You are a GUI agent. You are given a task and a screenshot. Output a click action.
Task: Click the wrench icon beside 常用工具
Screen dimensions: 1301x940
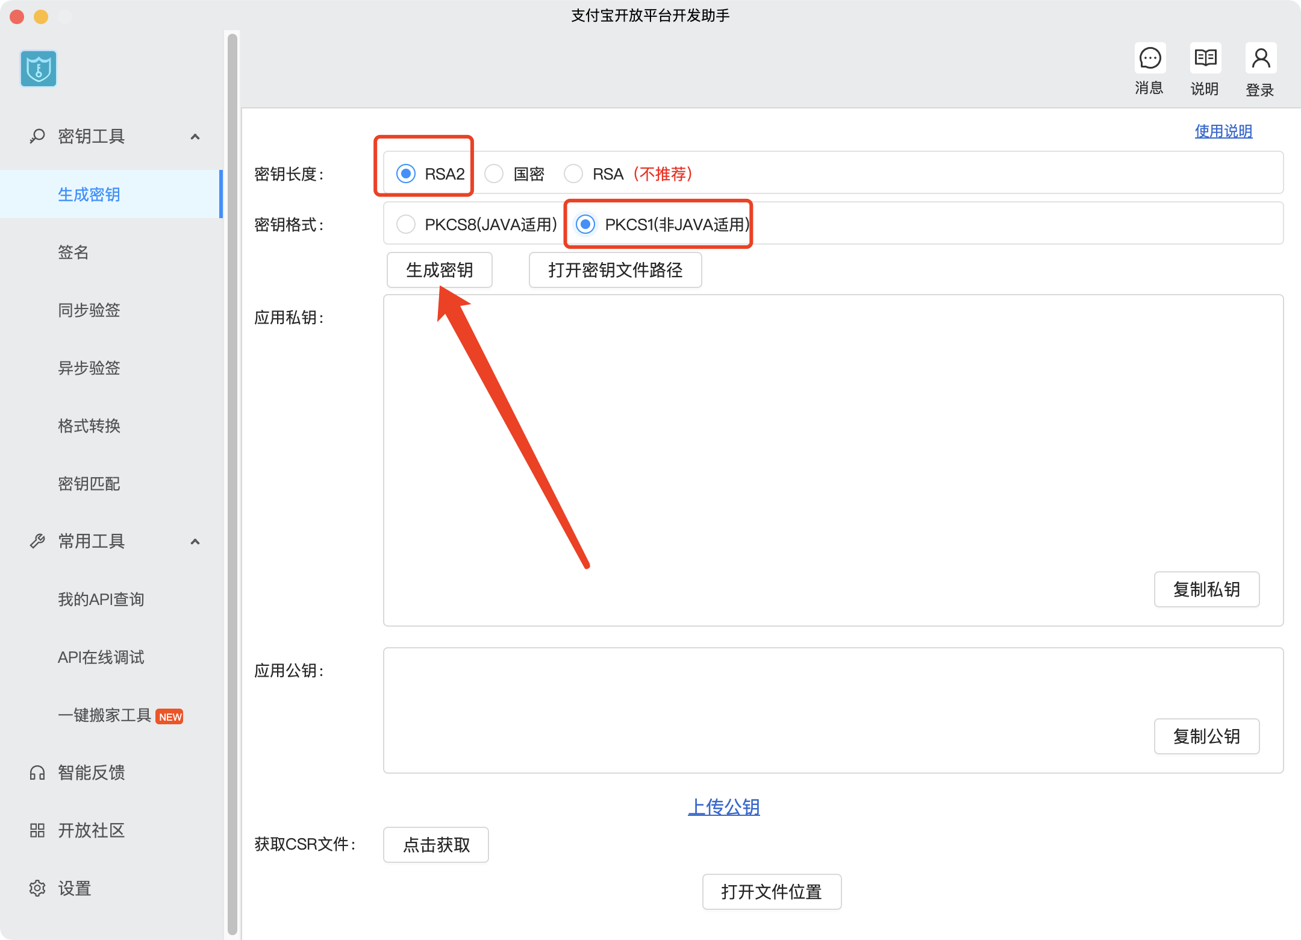(x=37, y=541)
